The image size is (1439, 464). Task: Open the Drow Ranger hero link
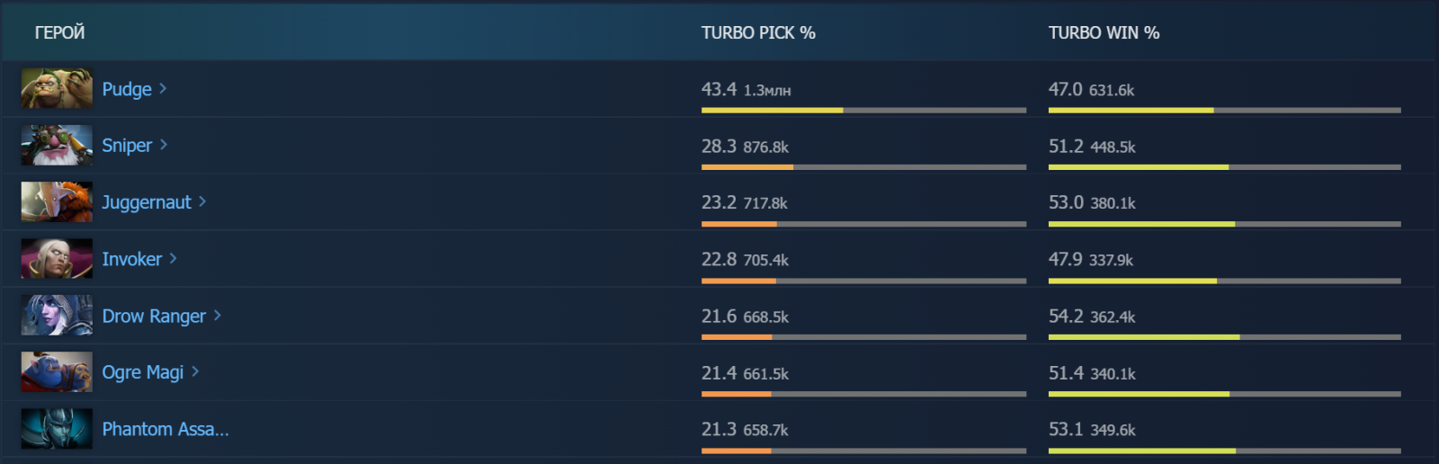pos(154,316)
